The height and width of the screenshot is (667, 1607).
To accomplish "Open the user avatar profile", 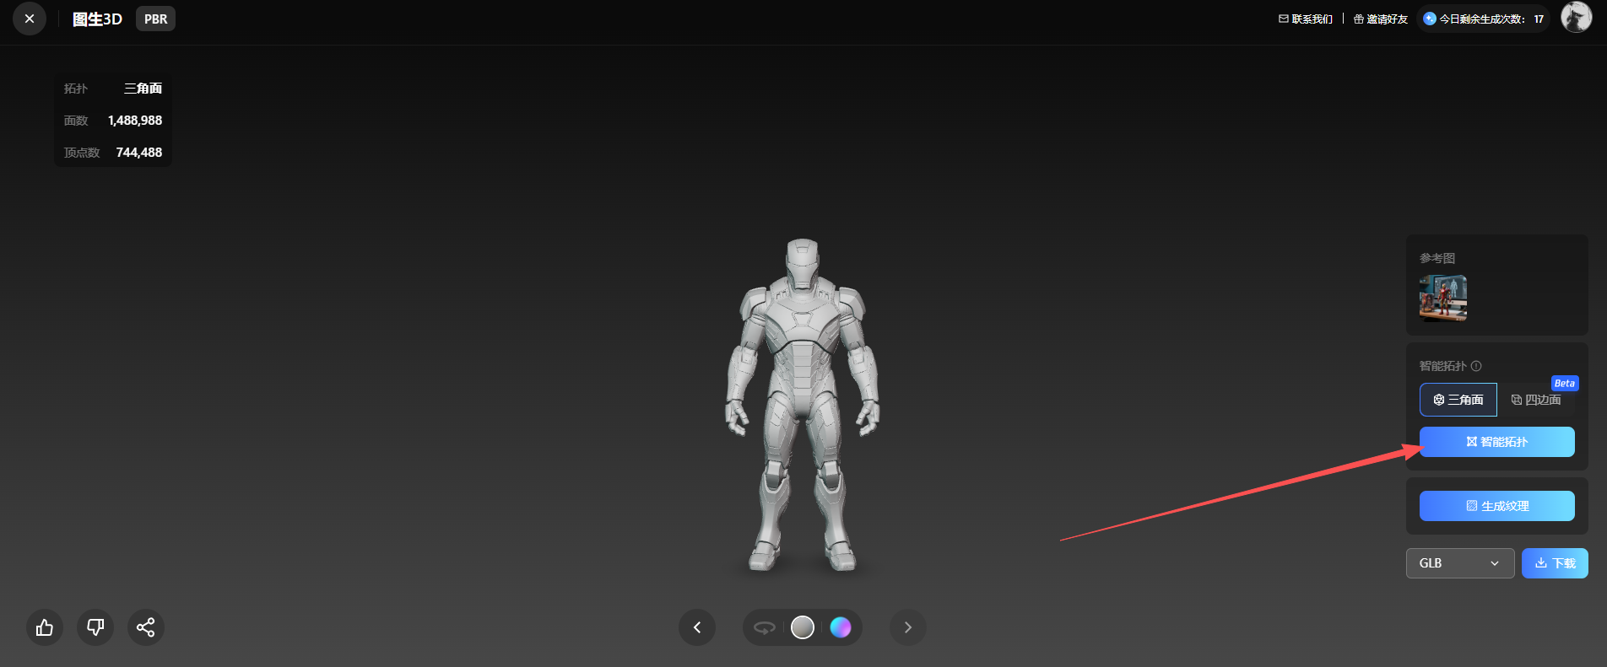I will tap(1576, 17).
